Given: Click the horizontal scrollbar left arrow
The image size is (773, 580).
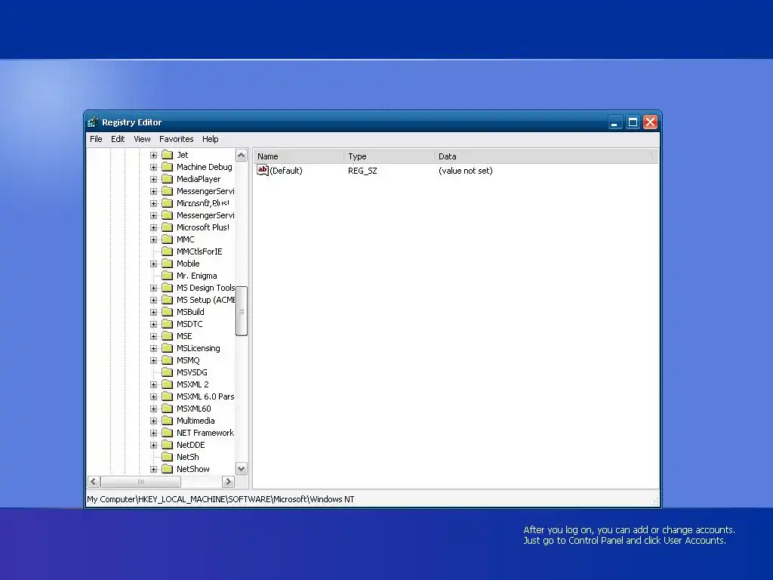Looking at the screenshot, I should 94,481.
